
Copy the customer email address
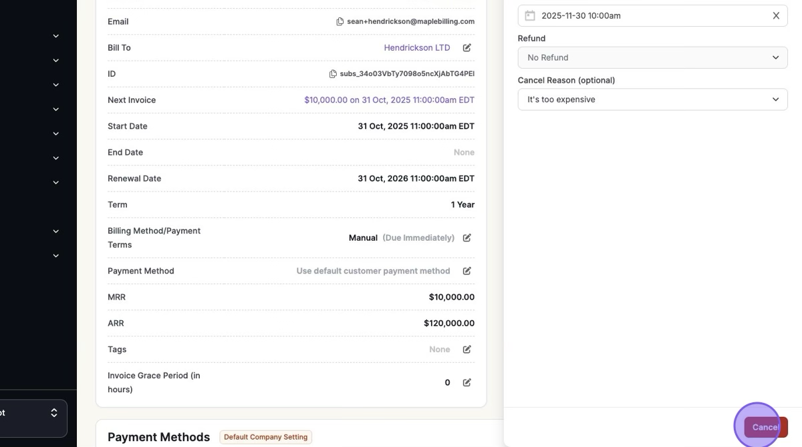click(x=340, y=21)
